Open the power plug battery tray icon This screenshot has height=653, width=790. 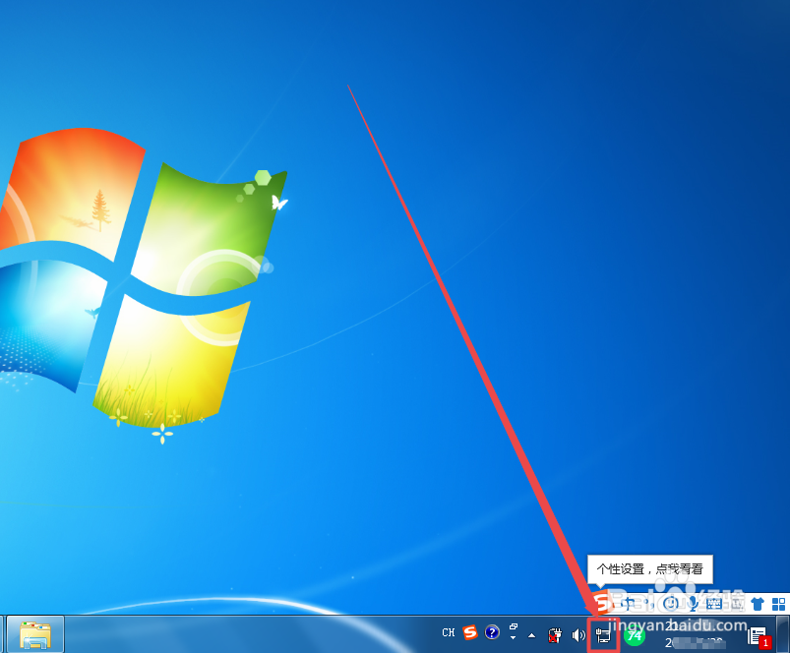[x=555, y=635]
